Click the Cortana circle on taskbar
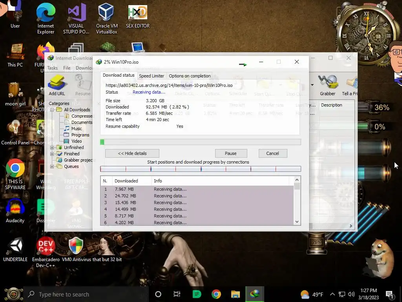Screen dimensions: 402x302 point(158,294)
